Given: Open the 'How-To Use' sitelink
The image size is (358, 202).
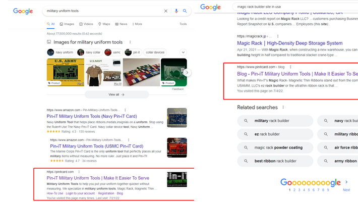Looking at the screenshot, I should click(55, 193).
